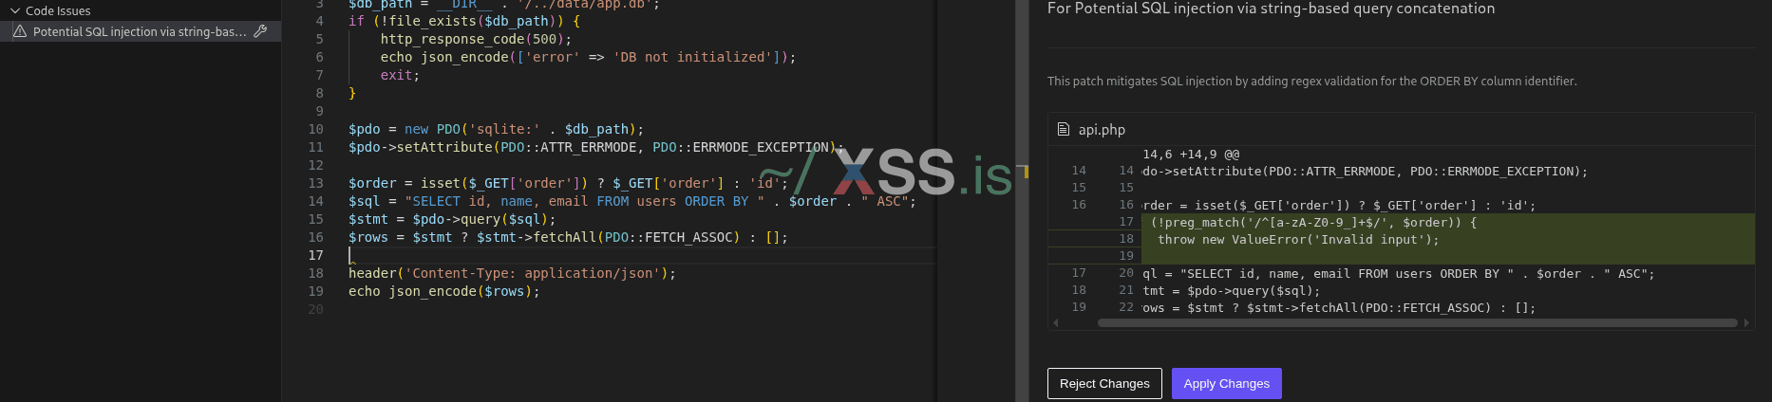The width and height of the screenshot is (1772, 402).
Task: Click line number 13 in the editor gutter
Action: 315,183
